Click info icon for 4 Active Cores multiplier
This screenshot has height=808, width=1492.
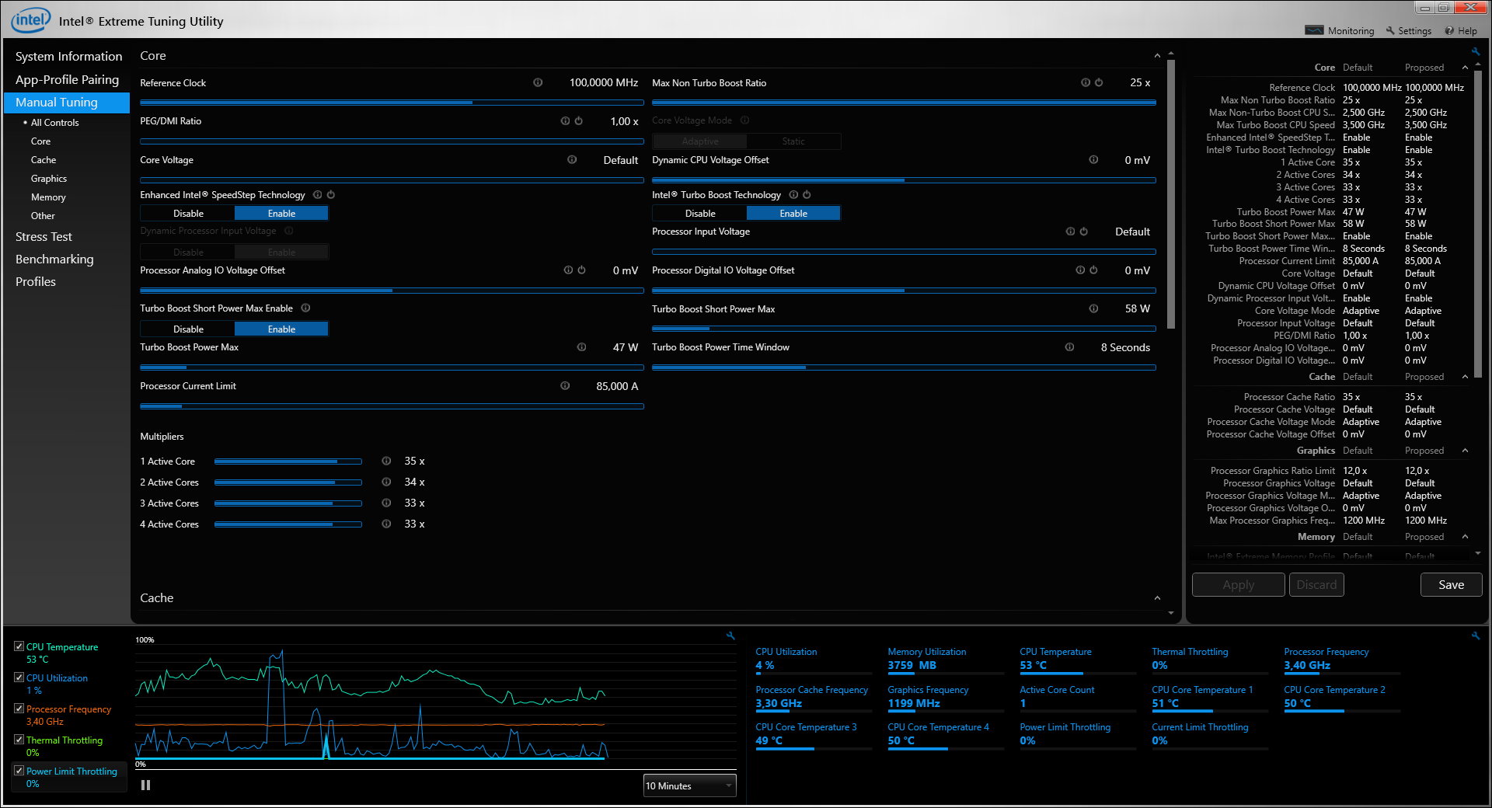(x=386, y=524)
